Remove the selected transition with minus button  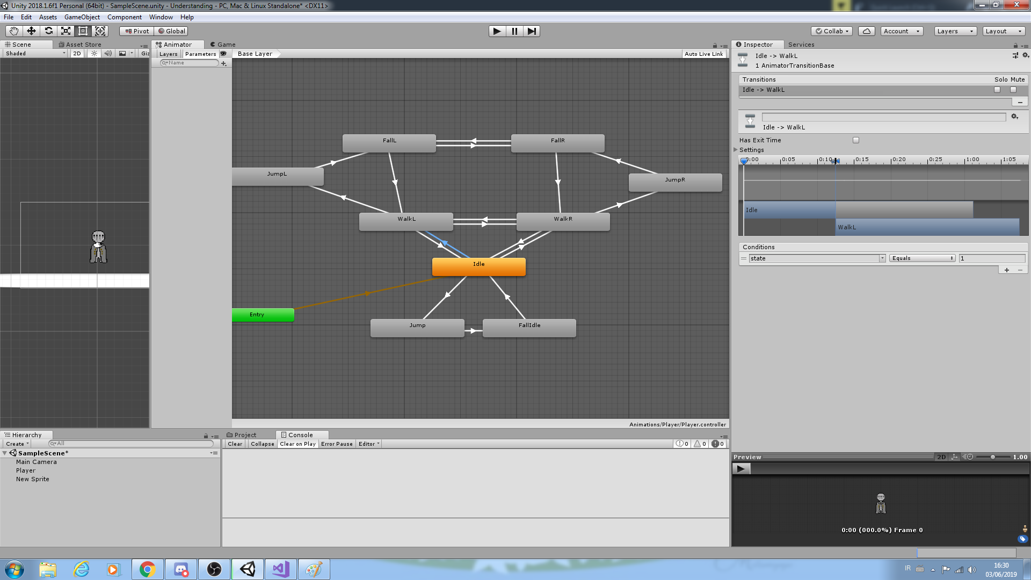[x=1020, y=102]
